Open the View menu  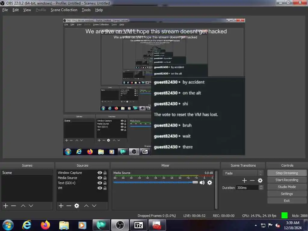[x=27, y=10]
